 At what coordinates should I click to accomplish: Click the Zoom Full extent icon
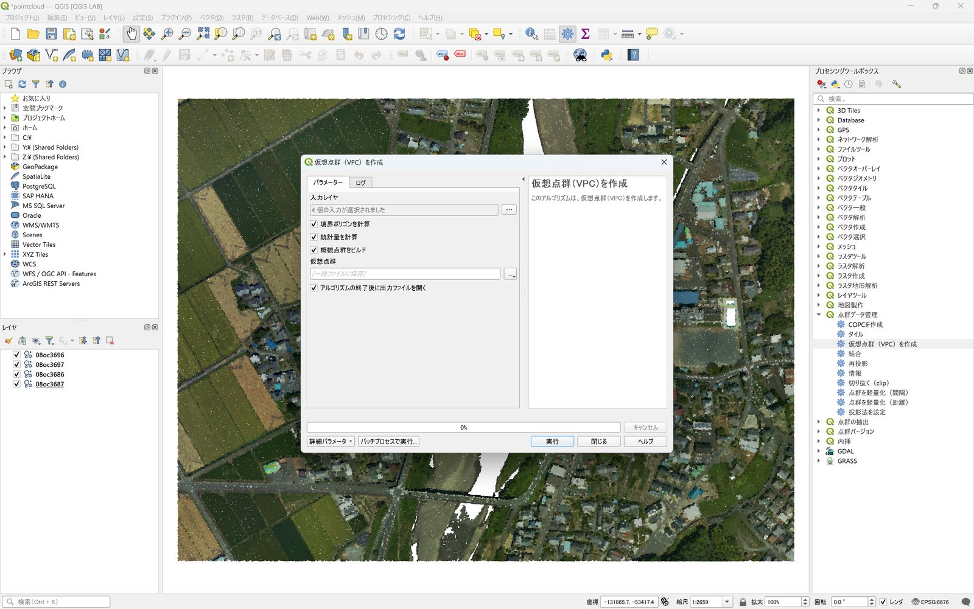click(x=203, y=34)
